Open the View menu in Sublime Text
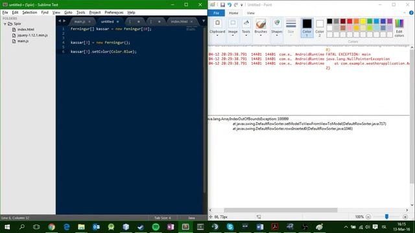 click(56, 12)
